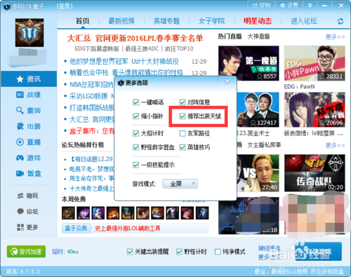Toggle 推荐出装天赋 checkbox
The image size is (351, 277).
coord(183,116)
